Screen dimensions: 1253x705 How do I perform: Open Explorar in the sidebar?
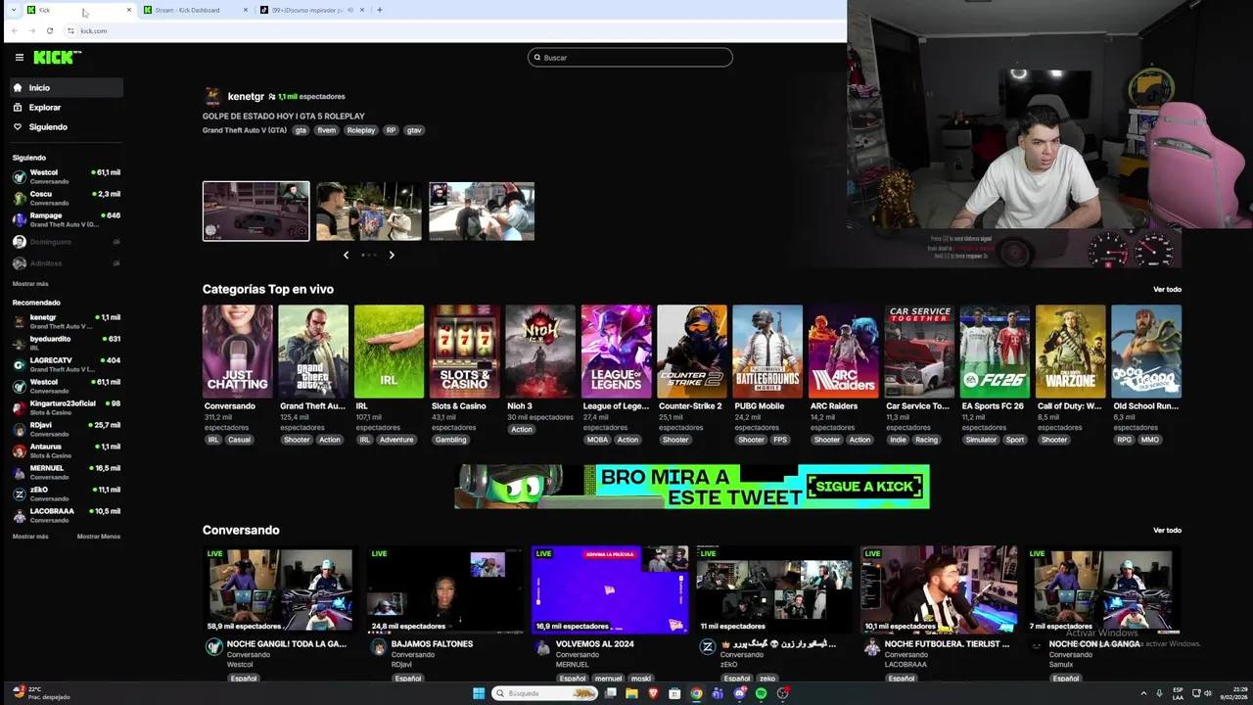coord(67,108)
